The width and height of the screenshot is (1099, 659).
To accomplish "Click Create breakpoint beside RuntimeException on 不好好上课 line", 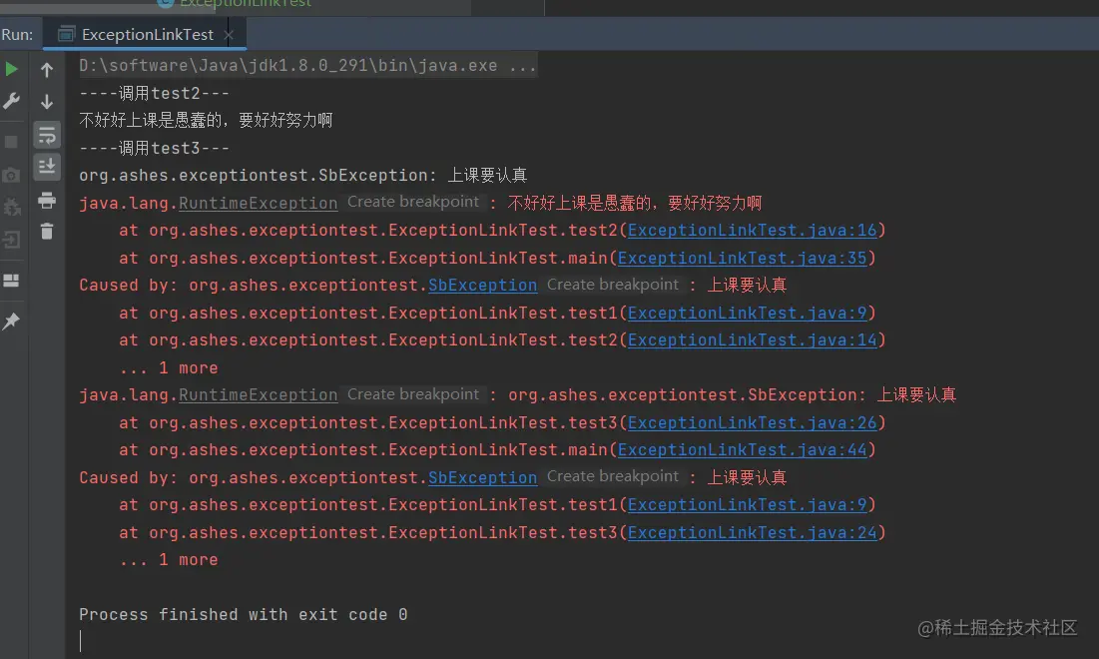I will click(x=413, y=202).
